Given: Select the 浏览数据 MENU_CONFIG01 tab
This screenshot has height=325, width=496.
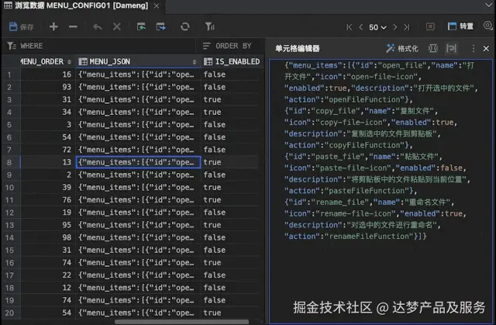Looking at the screenshot, I should pyautogui.click(x=81, y=5).
